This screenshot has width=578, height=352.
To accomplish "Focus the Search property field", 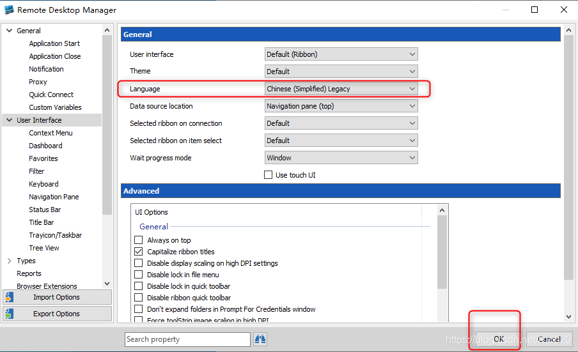I will (187, 339).
